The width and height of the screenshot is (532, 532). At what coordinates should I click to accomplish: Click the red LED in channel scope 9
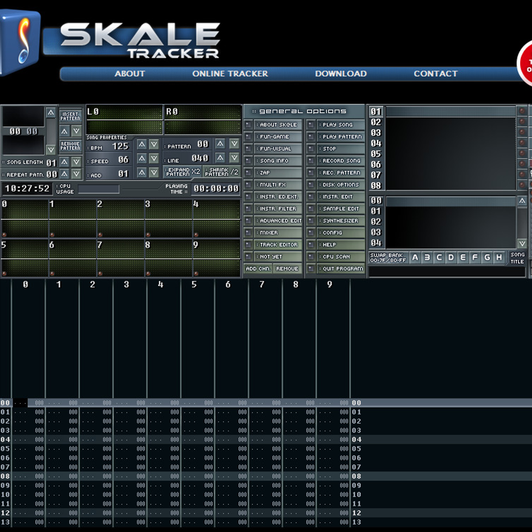coord(196,274)
